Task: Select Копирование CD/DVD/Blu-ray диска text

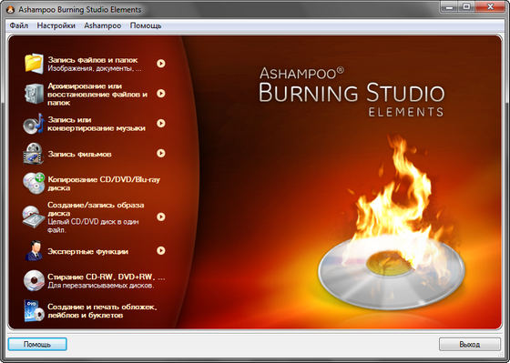Action: [x=104, y=184]
